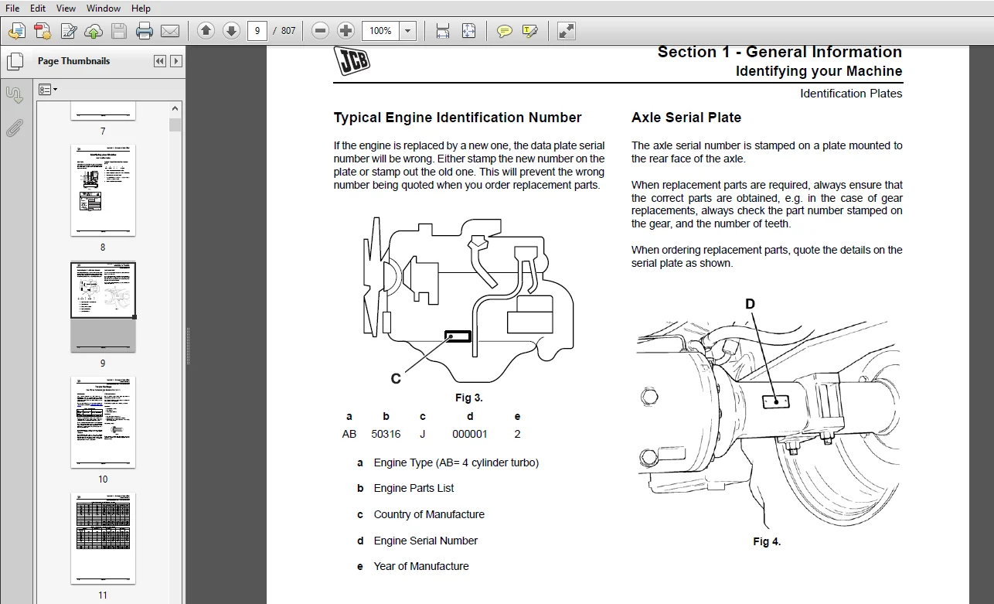Screen dimensions: 994x604
Task: Click the page number field showing 9
Action: (257, 31)
